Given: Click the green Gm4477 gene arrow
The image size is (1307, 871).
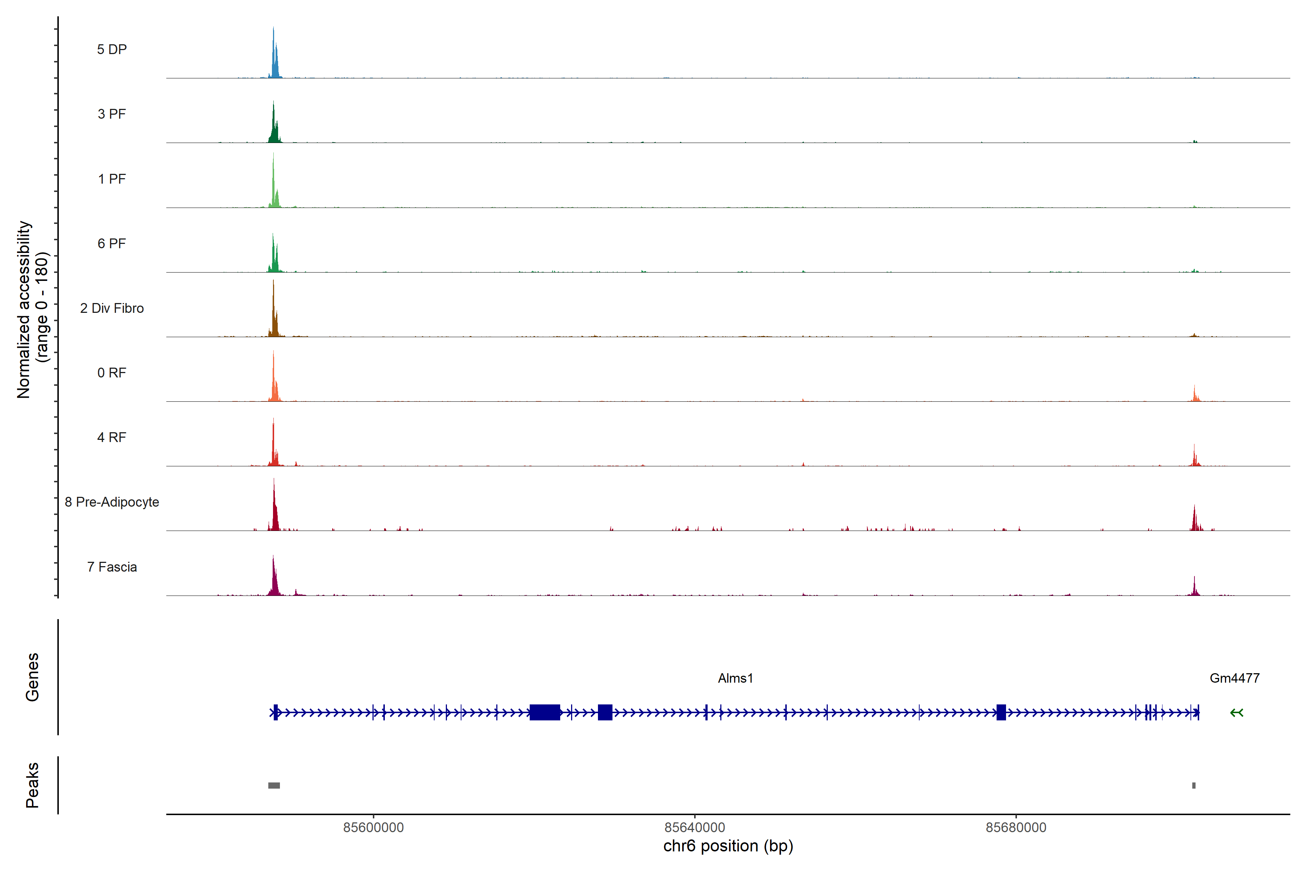Looking at the screenshot, I should 1237,713.
